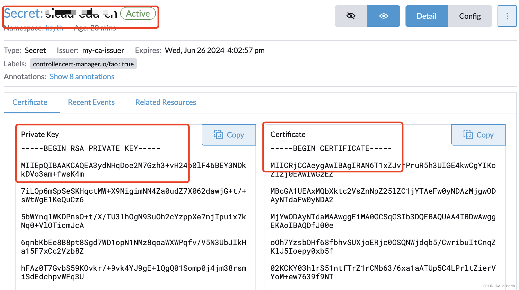Copy the Certificate to clipboard

[x=478, y=135]
